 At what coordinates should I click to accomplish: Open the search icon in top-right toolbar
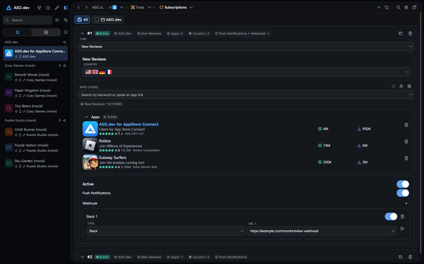[x=398, y=7]
